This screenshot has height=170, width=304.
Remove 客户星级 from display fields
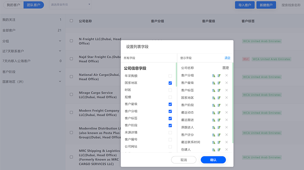(x=227, y=83)
